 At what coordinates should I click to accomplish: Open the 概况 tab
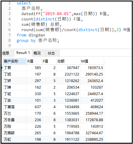[x=39, y=53]
